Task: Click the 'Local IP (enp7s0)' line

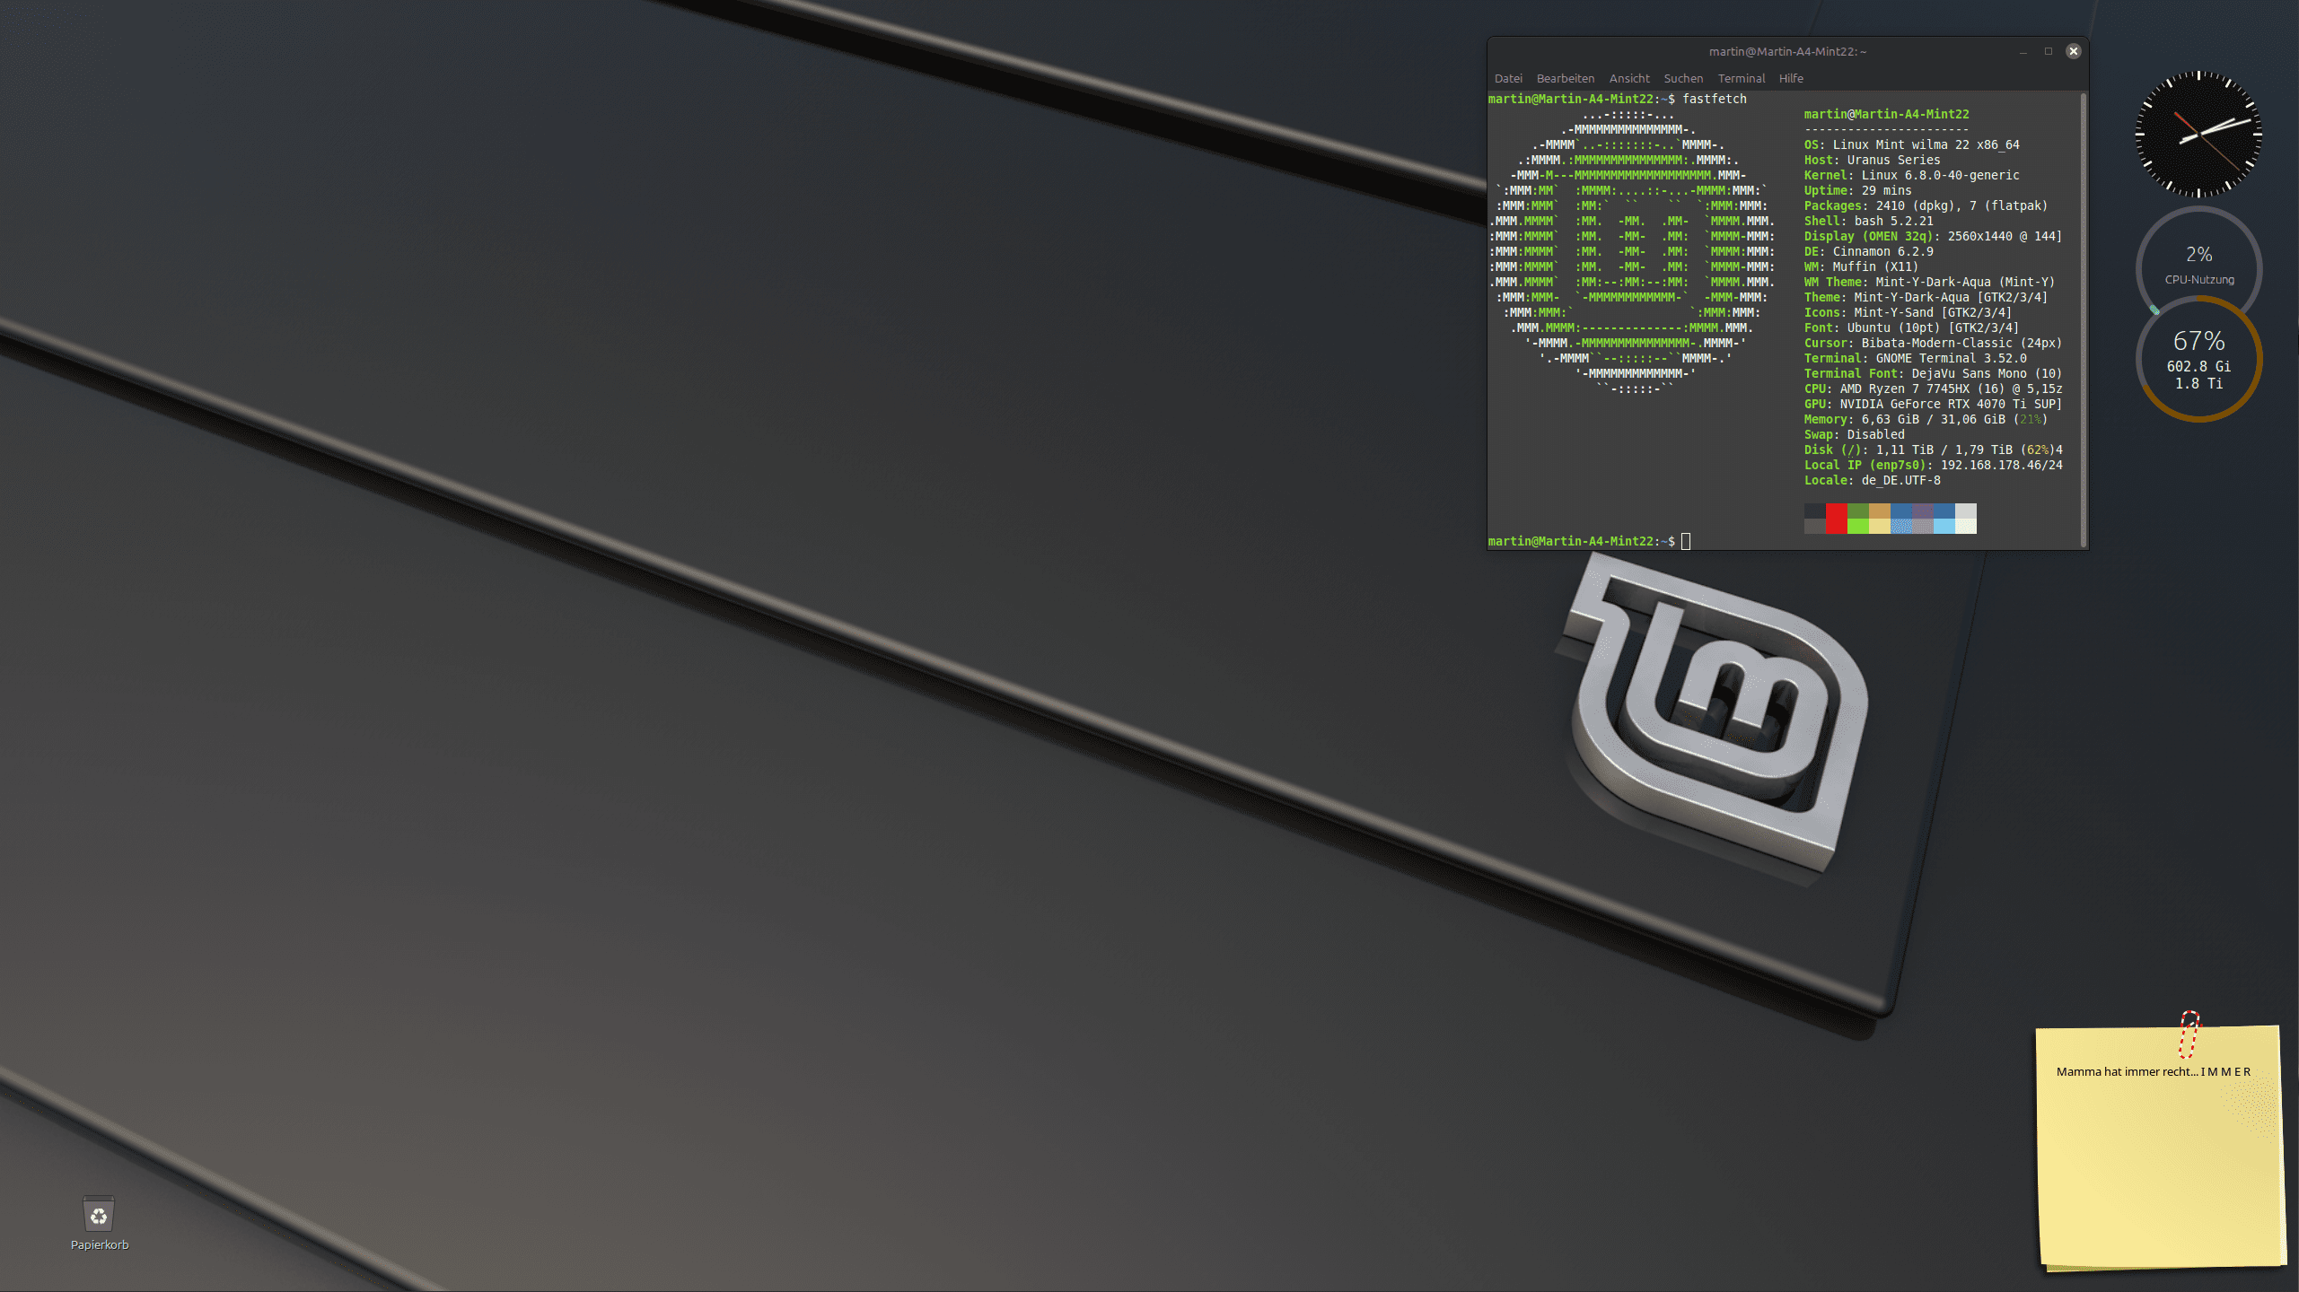Action: point(1933,465)
